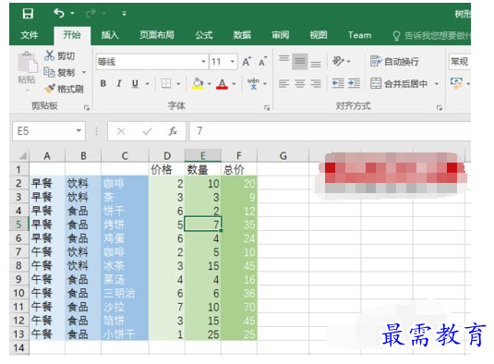Click the decrease font size icon
The width and height of the screenshot is (494, 364).
(263, 62)
